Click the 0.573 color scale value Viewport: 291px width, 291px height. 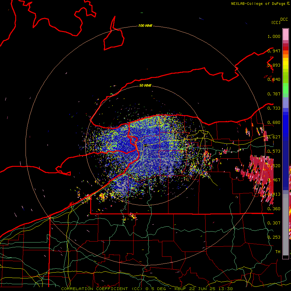pos(274,151)
